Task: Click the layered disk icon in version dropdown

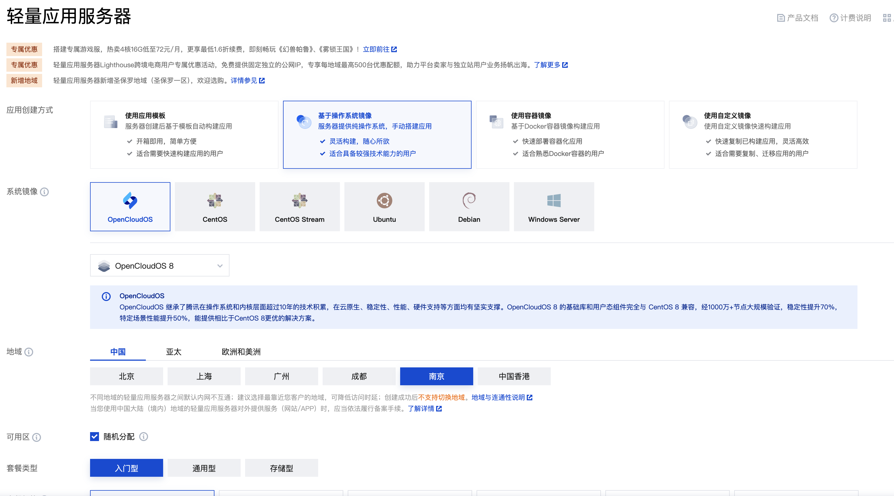Action: pos(104,266)
